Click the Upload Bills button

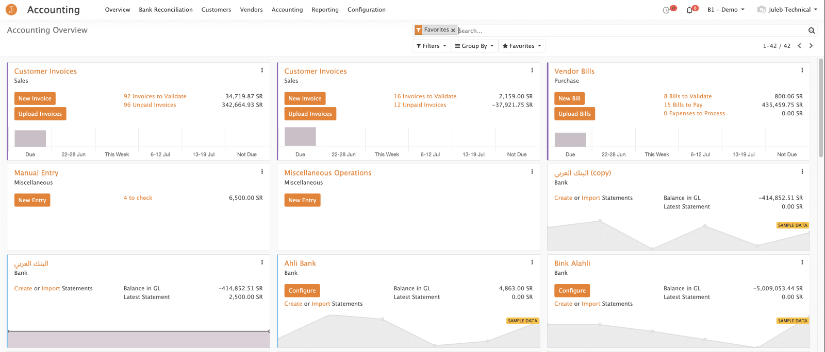coord(574,114)
